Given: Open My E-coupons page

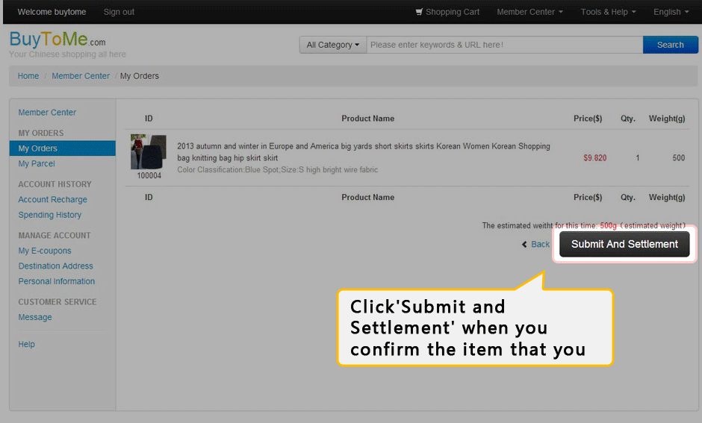Looking at the screenshot, I should click(45, 251).
